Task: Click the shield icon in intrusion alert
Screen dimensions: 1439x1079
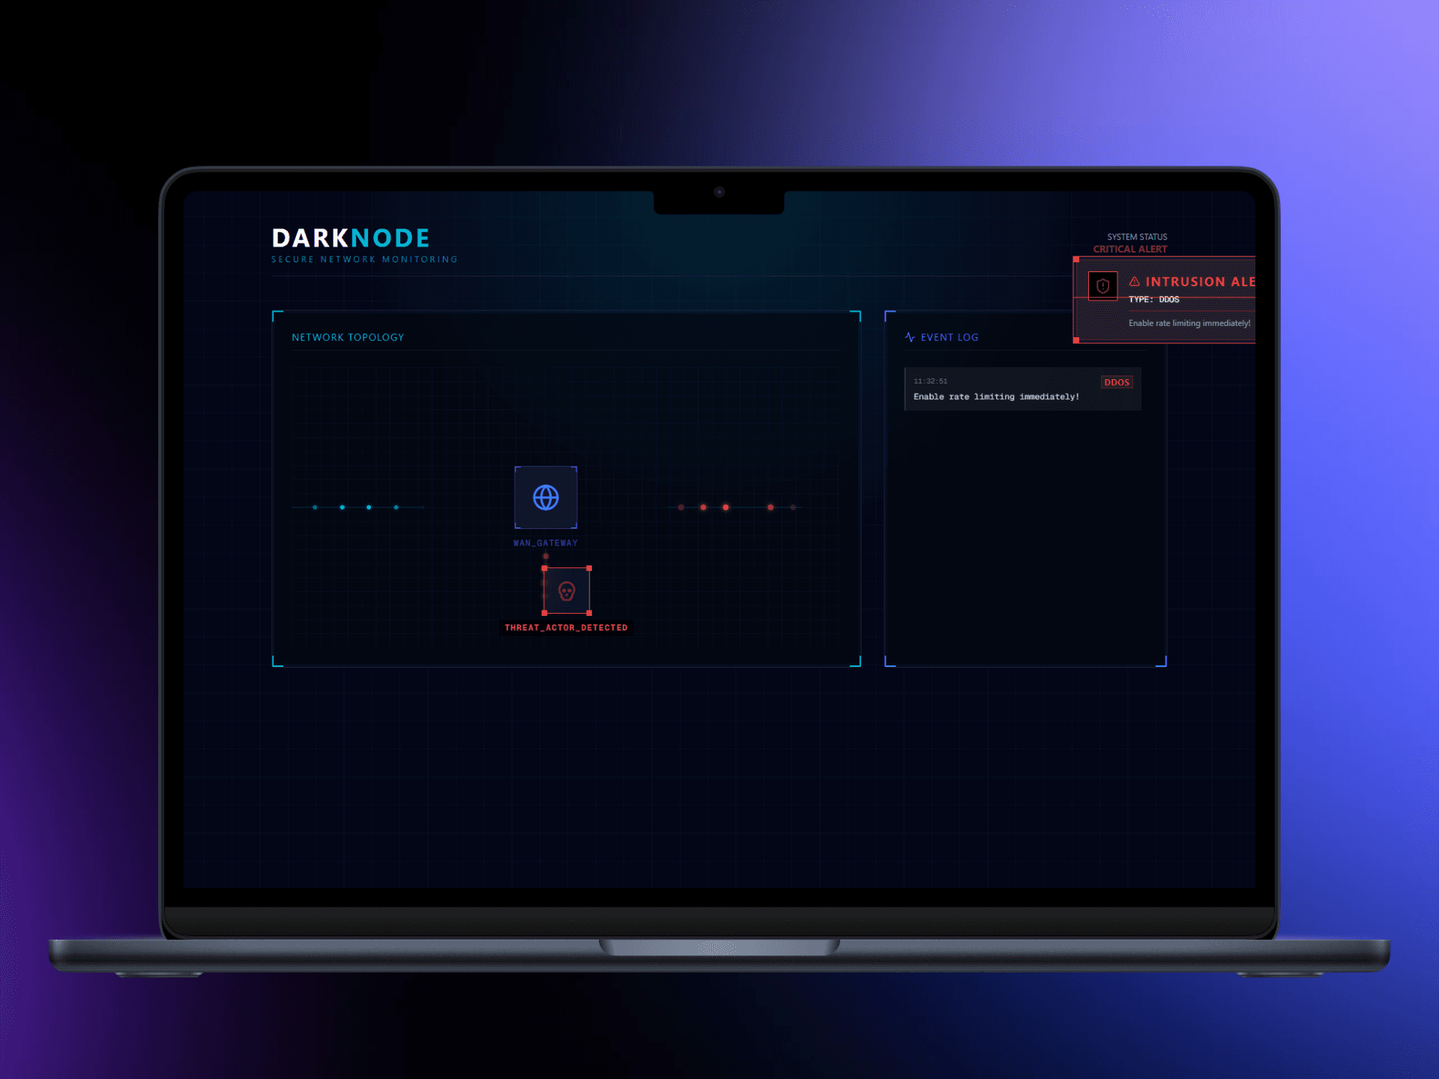Action: tap(1102, 285)
